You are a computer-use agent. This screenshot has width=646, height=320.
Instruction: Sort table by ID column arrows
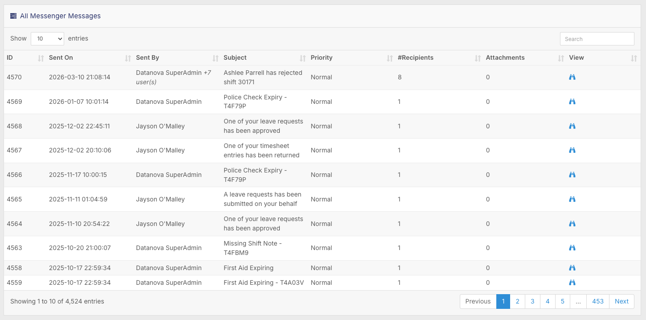(x=41, y=58)
